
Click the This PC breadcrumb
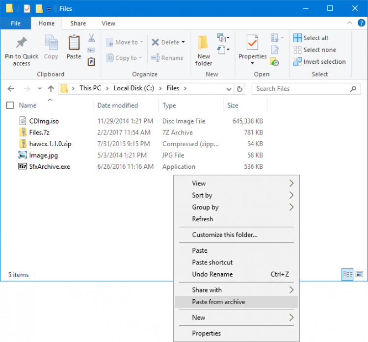(x=90, y=88)
